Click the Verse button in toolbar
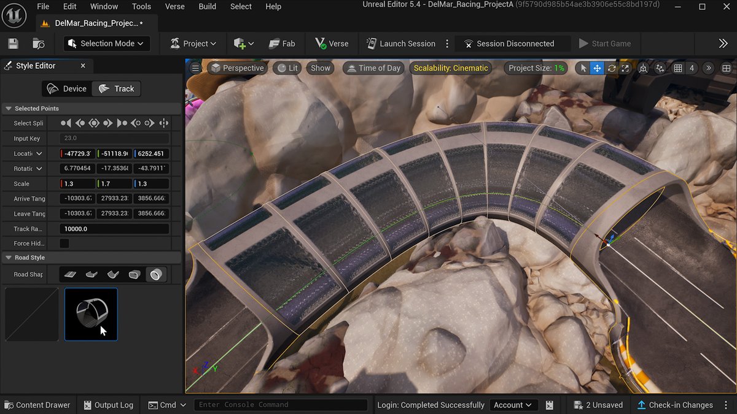 (332, 44)
